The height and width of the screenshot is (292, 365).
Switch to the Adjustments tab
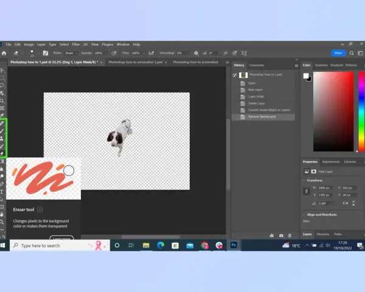[331, 162]
